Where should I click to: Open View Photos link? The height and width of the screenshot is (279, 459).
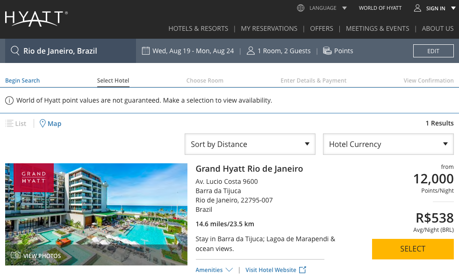pyautogui.click(x=42, y=256)
